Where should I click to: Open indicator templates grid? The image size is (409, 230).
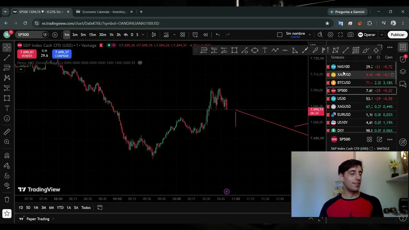point(183,34)
